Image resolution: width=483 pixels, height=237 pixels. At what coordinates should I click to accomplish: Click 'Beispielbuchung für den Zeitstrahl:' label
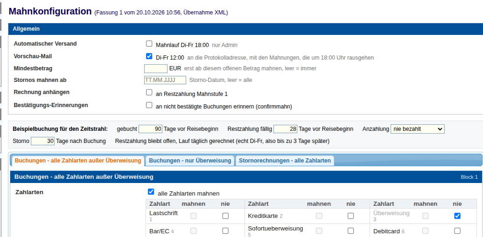[60, 129]
